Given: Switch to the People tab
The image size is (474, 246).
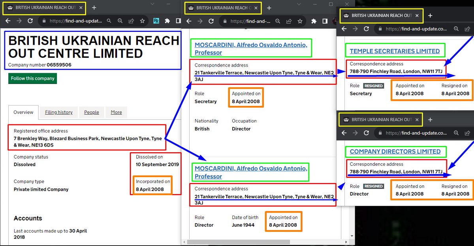Looking at the screenshot, I should 92,112.
